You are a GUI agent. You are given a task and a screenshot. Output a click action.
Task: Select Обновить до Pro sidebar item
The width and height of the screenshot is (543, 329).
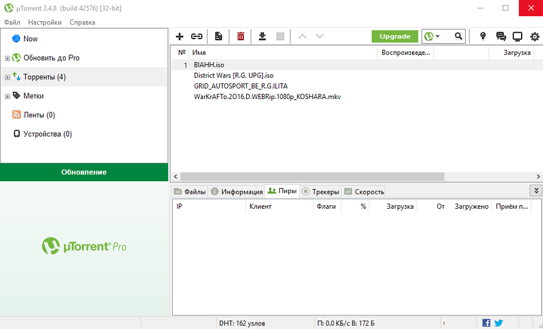tap(52, 58)
